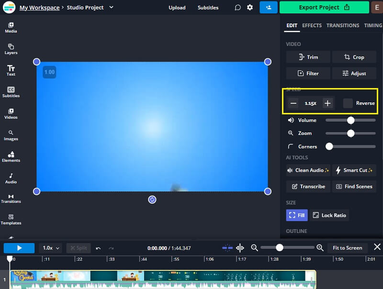Switch to the Timing tab
Viewport: 383px width, 289px height.
pyautogui.click(x=372, y=25)
